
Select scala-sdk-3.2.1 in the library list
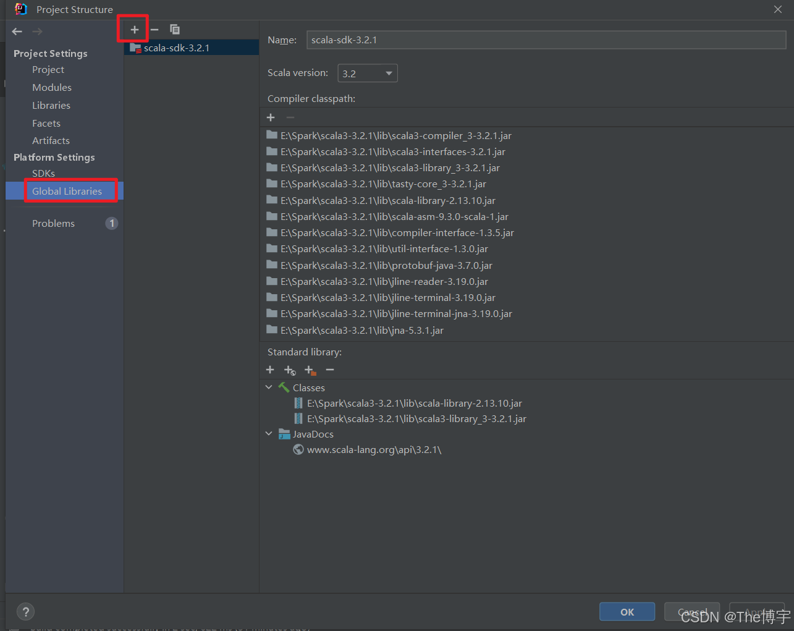point(192,48)
